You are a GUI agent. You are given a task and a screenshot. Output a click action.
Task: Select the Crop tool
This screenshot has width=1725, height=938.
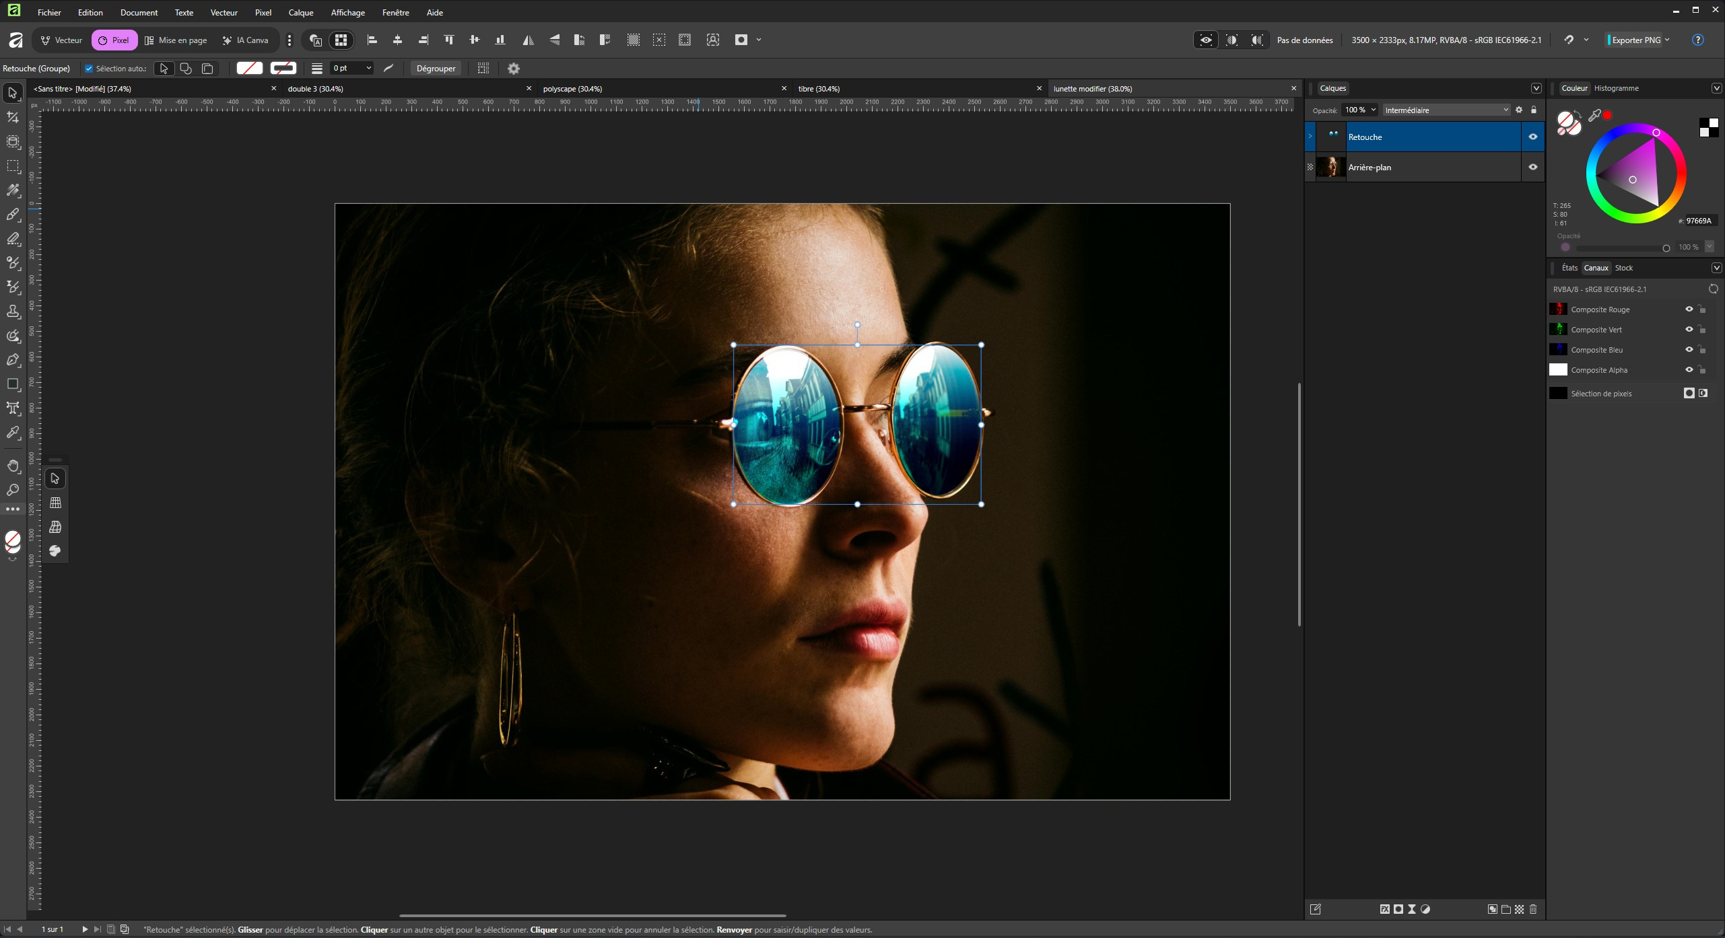pos(13,118)
